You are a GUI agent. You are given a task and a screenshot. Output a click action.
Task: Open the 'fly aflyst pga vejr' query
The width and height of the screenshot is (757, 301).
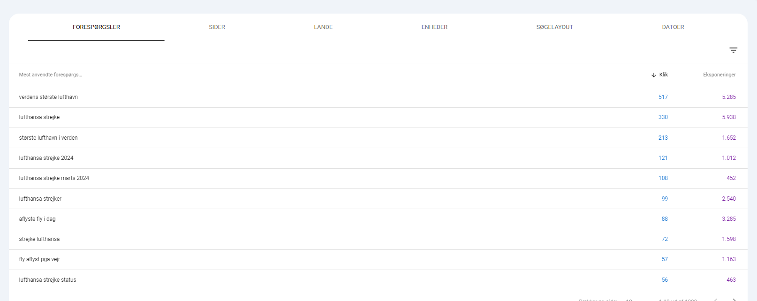click(39, 259)
